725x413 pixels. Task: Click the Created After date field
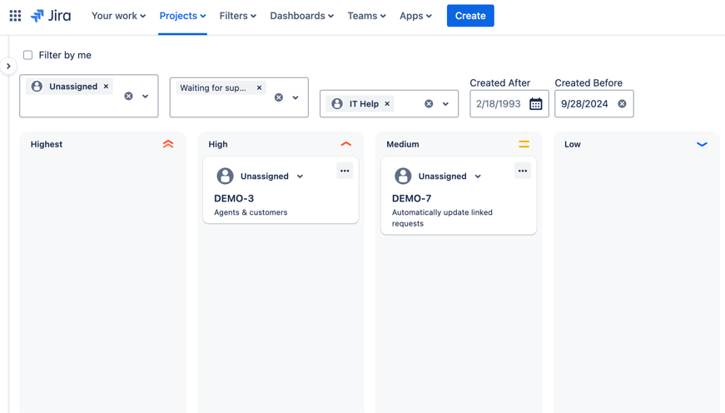click(499, 104)
